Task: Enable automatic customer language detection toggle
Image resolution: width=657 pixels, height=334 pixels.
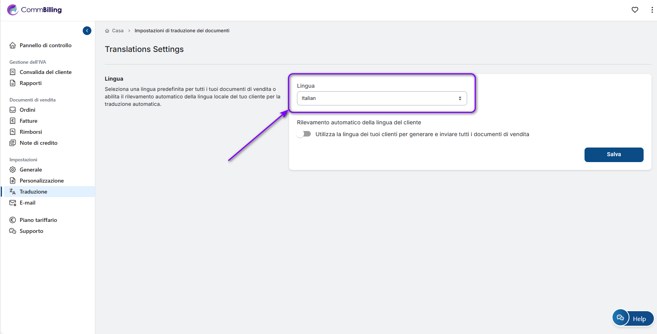Action: click(304, 134)
